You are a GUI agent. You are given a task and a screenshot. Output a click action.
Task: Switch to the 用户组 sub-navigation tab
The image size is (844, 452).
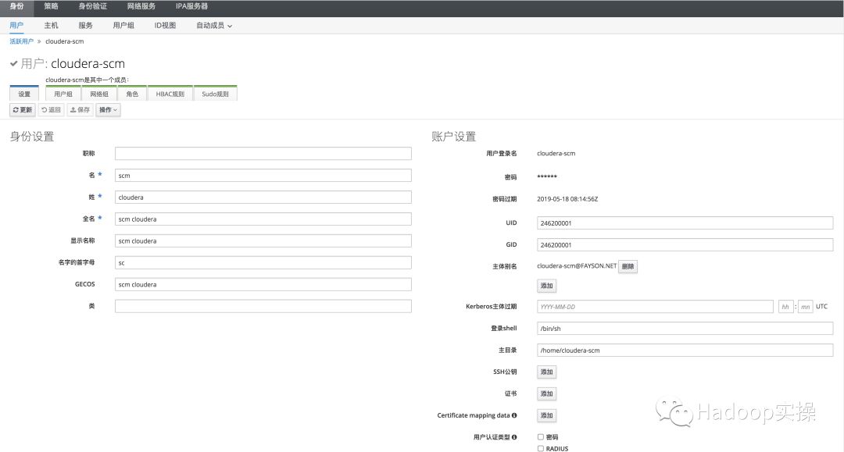pos(123,25)
